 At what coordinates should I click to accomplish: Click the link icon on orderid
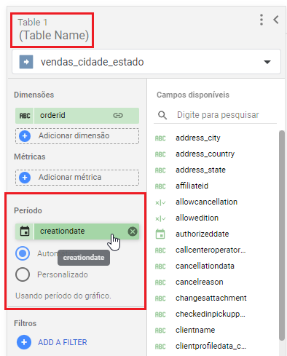click(118, 115)
